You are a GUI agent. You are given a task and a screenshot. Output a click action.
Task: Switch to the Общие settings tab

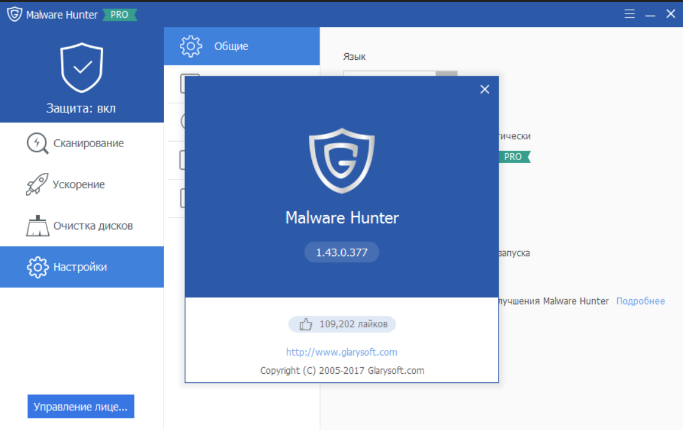tap(242, 46)
